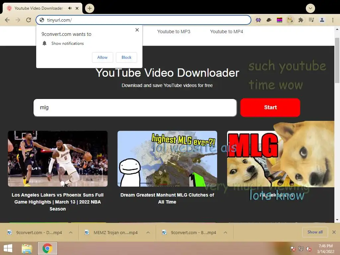Open the Chrome profile avatar
The width and height of the screenshot is (340, 255).
(322, 20)
